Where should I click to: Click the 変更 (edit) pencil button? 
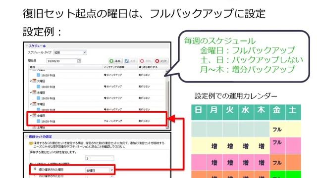point(130,61)
